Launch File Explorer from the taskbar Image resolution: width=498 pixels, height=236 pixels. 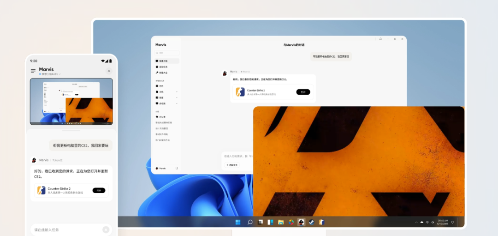click(281, 222)
